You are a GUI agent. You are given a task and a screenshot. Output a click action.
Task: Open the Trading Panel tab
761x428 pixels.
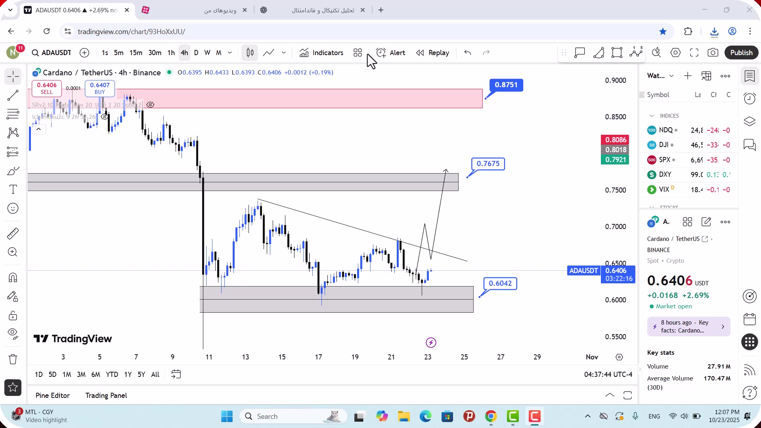(x=106, y=396)
